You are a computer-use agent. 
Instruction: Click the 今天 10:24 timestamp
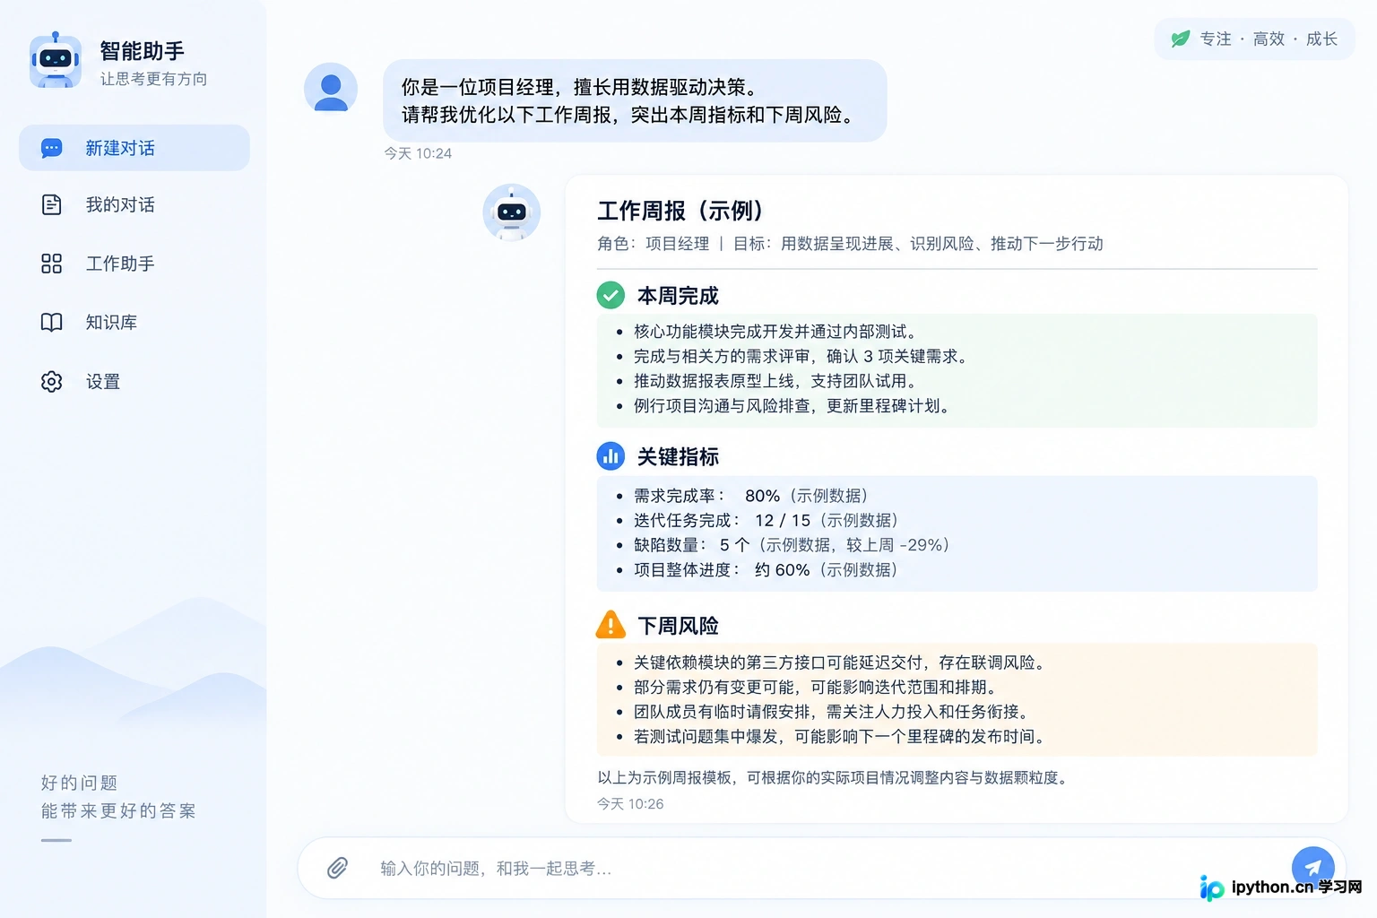point(418,153)
